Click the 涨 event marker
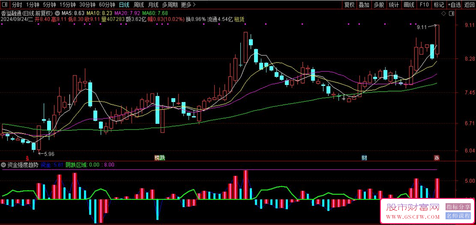Screen dimensions: 476x225 (x=436, y=158)
